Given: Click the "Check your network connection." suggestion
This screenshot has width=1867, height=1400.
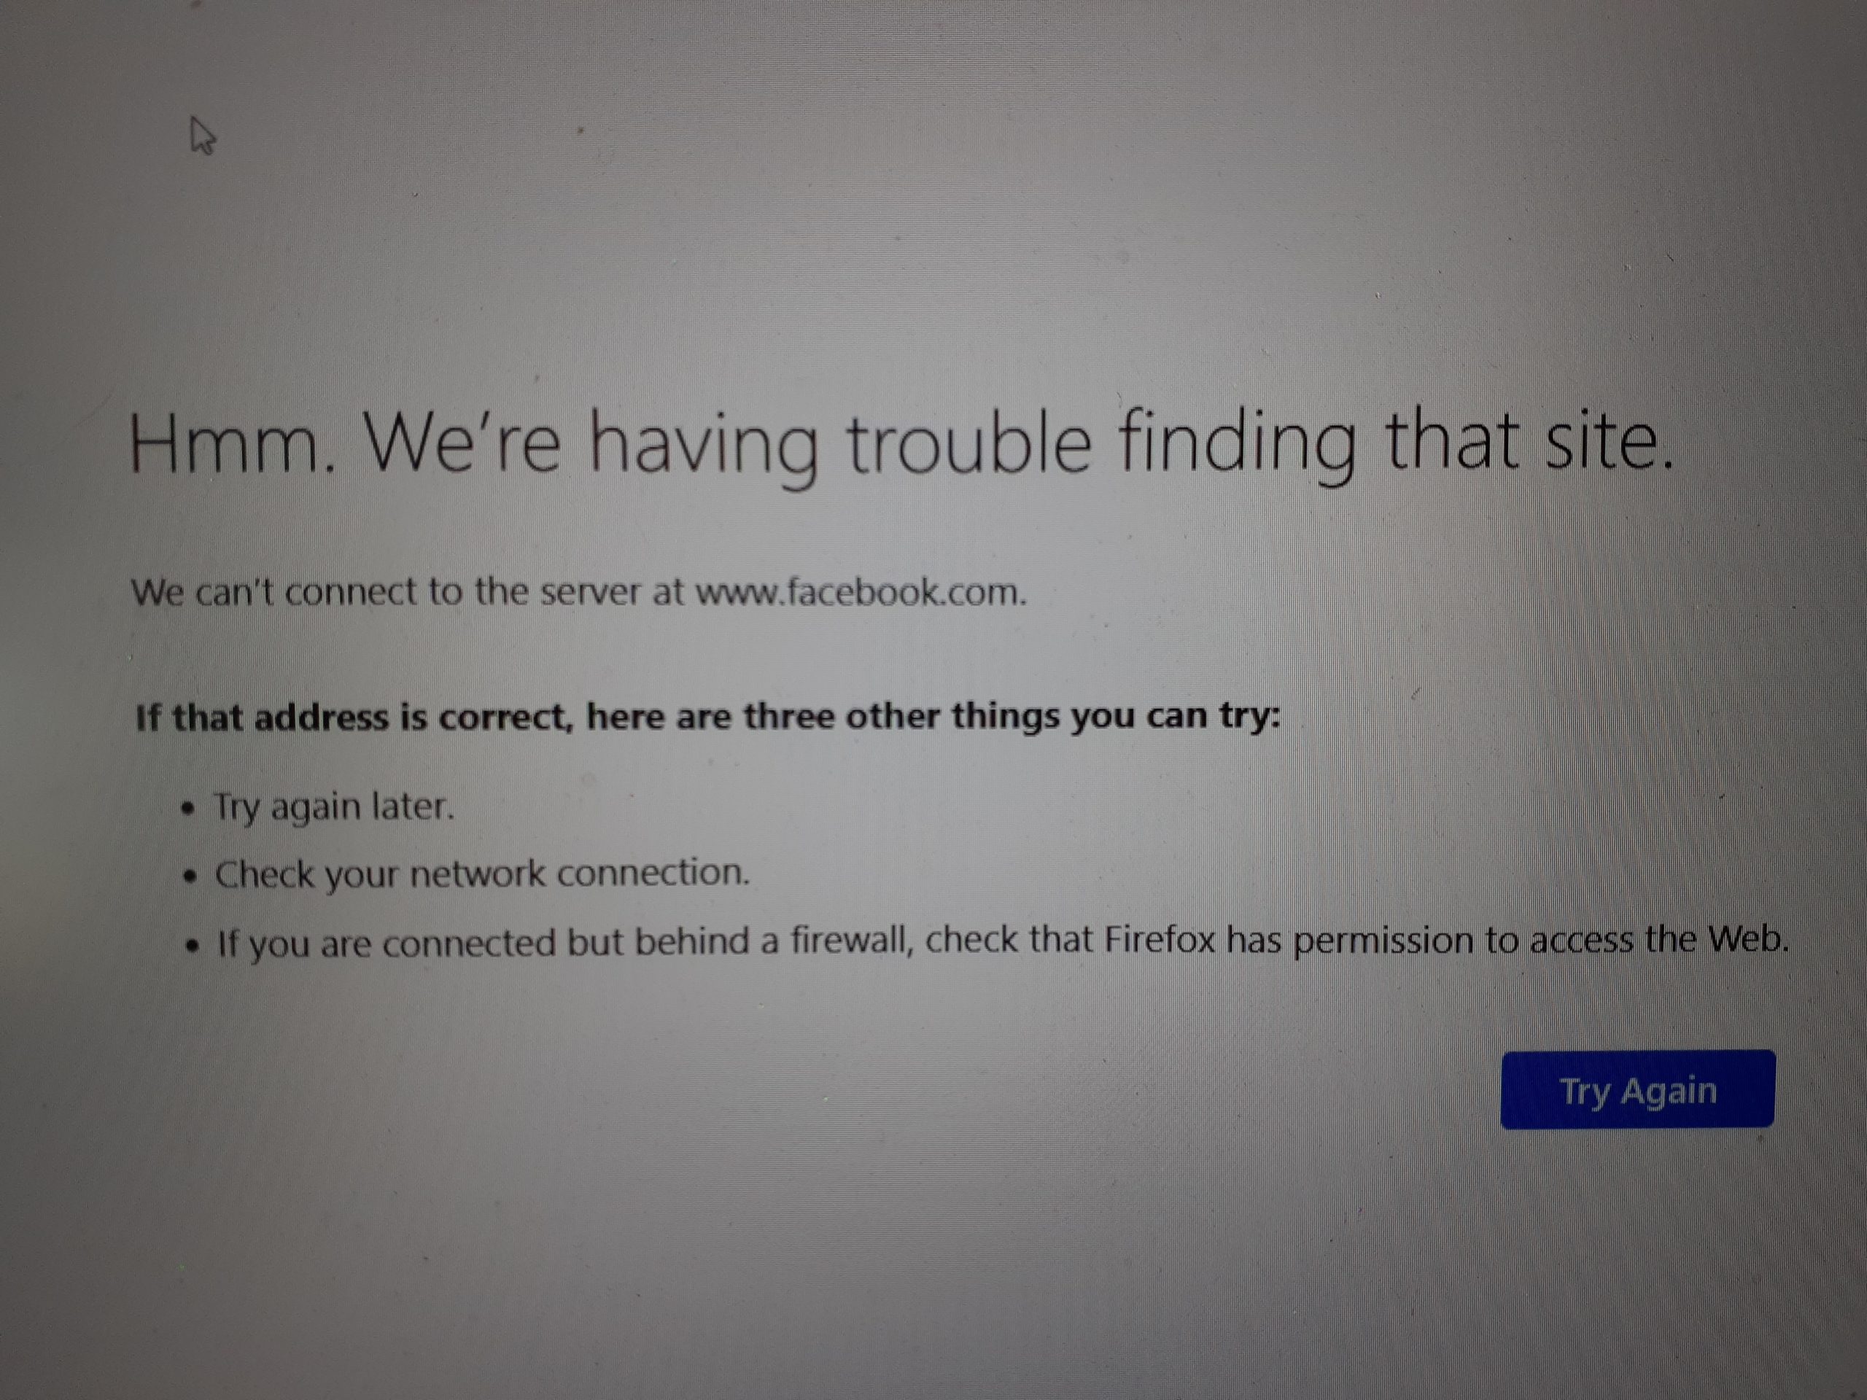Looking at the screenshot, I should 482,874.
